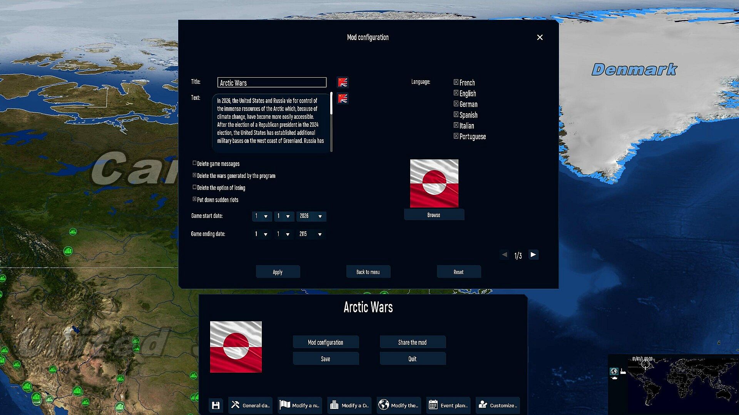Screen dimensions: 739x415
Task: Click the Text translation flag icon
Action: pyautogui.click(x=343, y=99)
